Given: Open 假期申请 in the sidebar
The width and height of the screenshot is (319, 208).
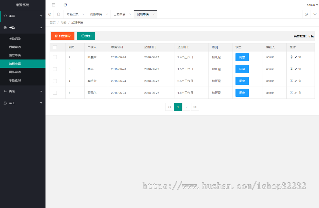Looking at the screenshot, I should (x=23, y=47).
